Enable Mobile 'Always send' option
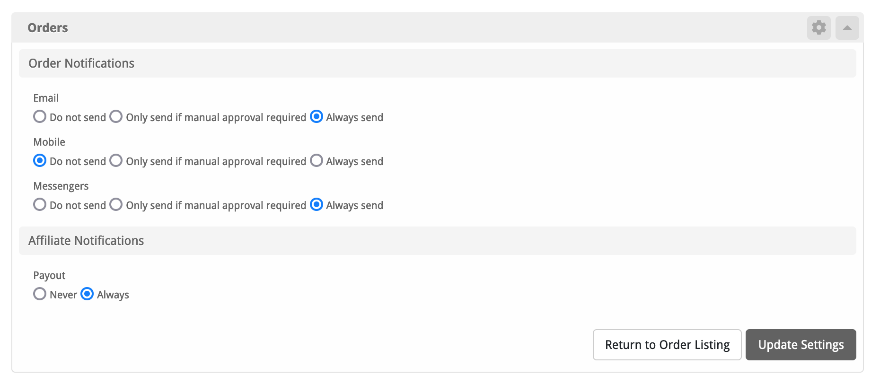Screen dimensions: 880x384 pyautogui.click(x=317, y=161)
